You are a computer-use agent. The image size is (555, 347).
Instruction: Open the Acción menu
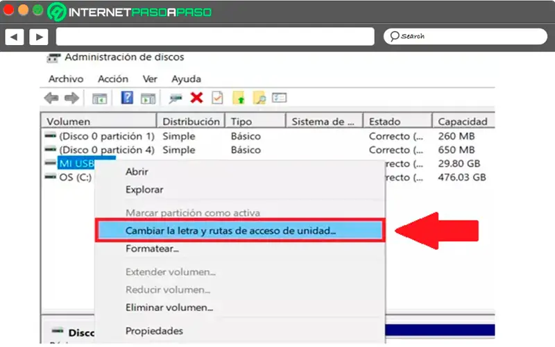point(113,79)
